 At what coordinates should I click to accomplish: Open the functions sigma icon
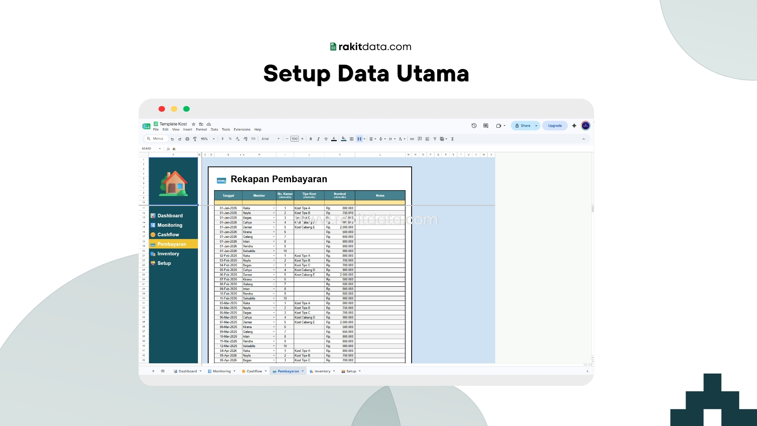tap(453, 139)
